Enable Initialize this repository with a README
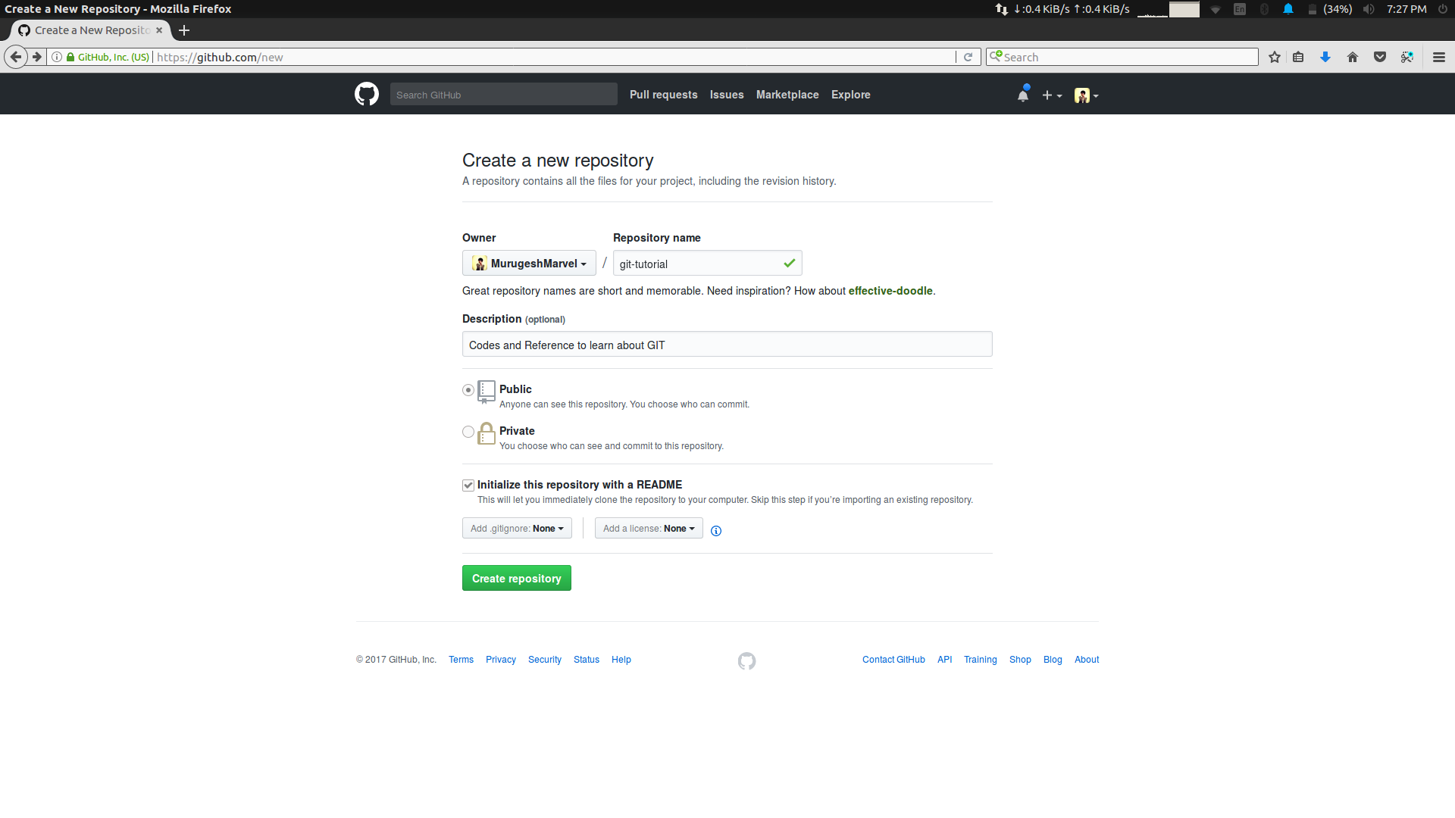 [467, 485]
